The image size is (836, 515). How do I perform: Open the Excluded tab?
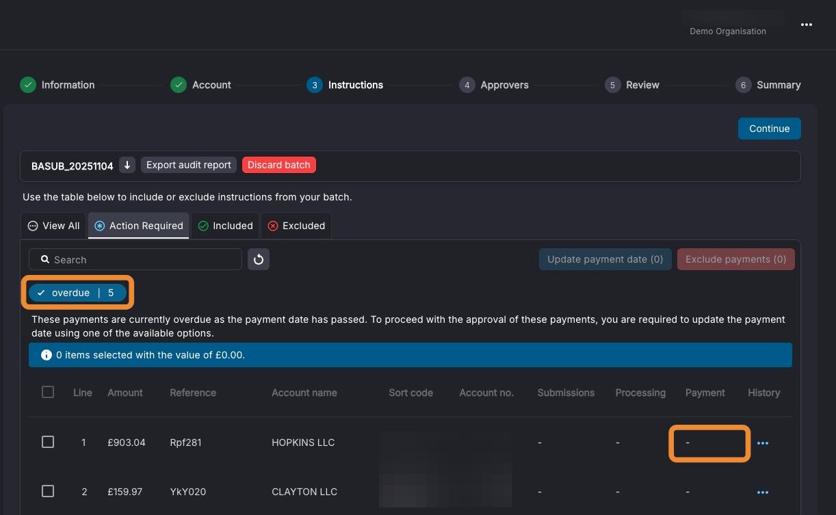[x=296, y=226]
